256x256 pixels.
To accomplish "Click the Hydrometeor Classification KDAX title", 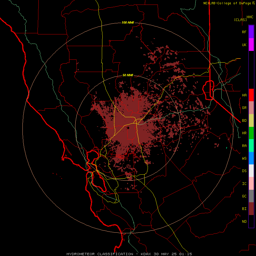I will click(x=129, y=254).
